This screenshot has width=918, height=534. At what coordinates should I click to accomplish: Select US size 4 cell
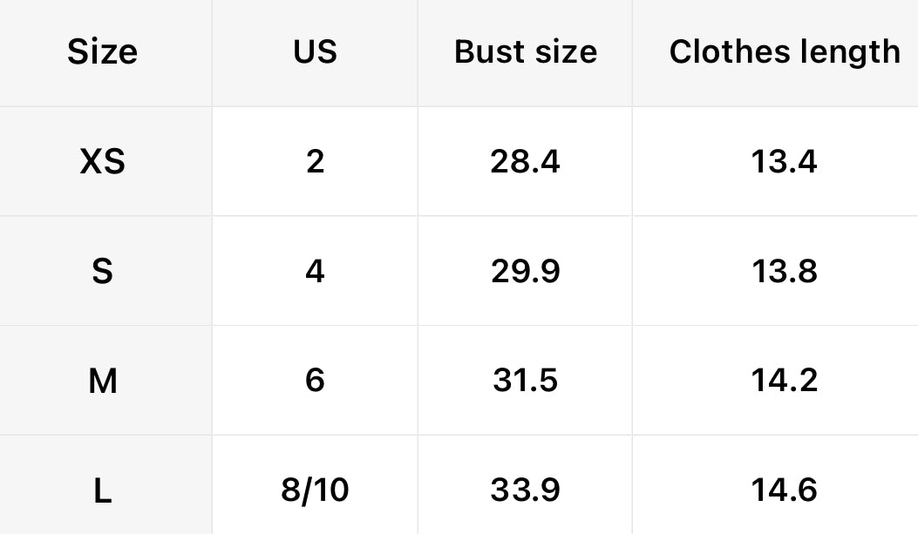tap(315, 272)
